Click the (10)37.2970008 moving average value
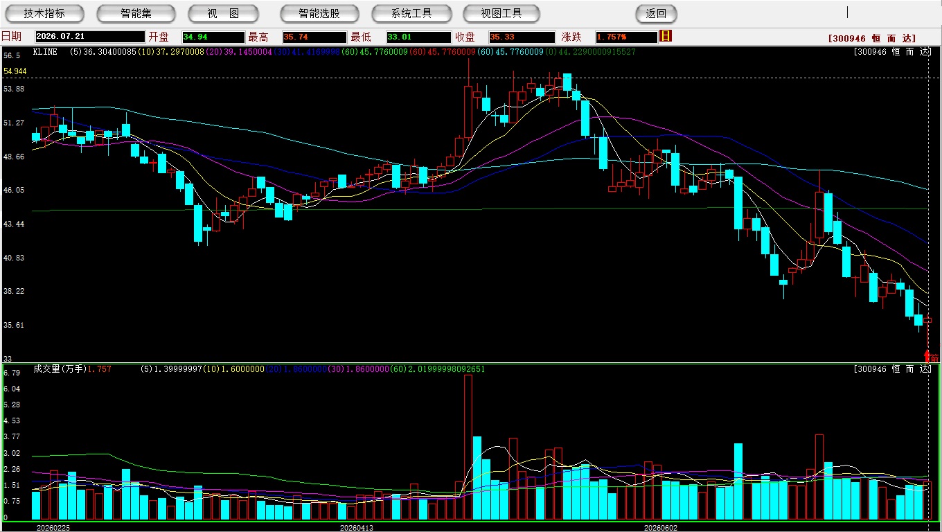 point(171,52)
